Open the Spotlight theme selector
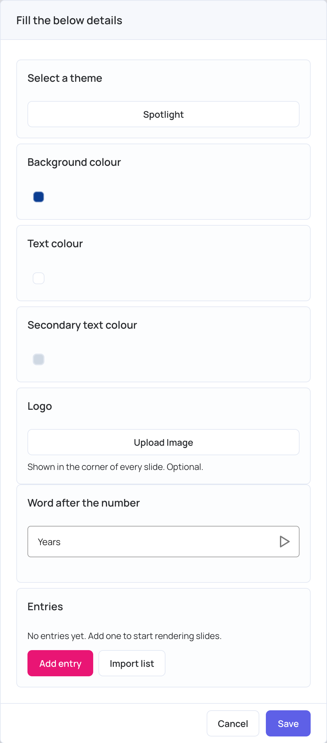 (163, 114)
